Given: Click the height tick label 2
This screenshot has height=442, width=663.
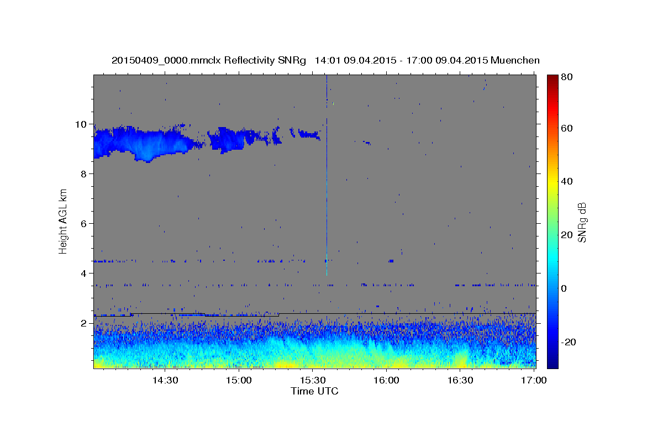Looking at the screenshot, I should click(85, 323).
